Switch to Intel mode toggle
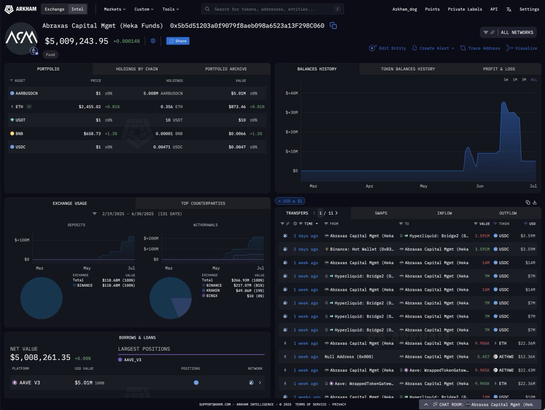The width and height of the screenshot is (545, 410). pyautogui.click(x=77, y=9)
